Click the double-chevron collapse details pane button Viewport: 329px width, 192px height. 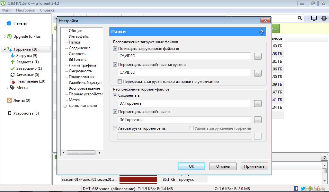pyautogui.click(x=324, y=157)
